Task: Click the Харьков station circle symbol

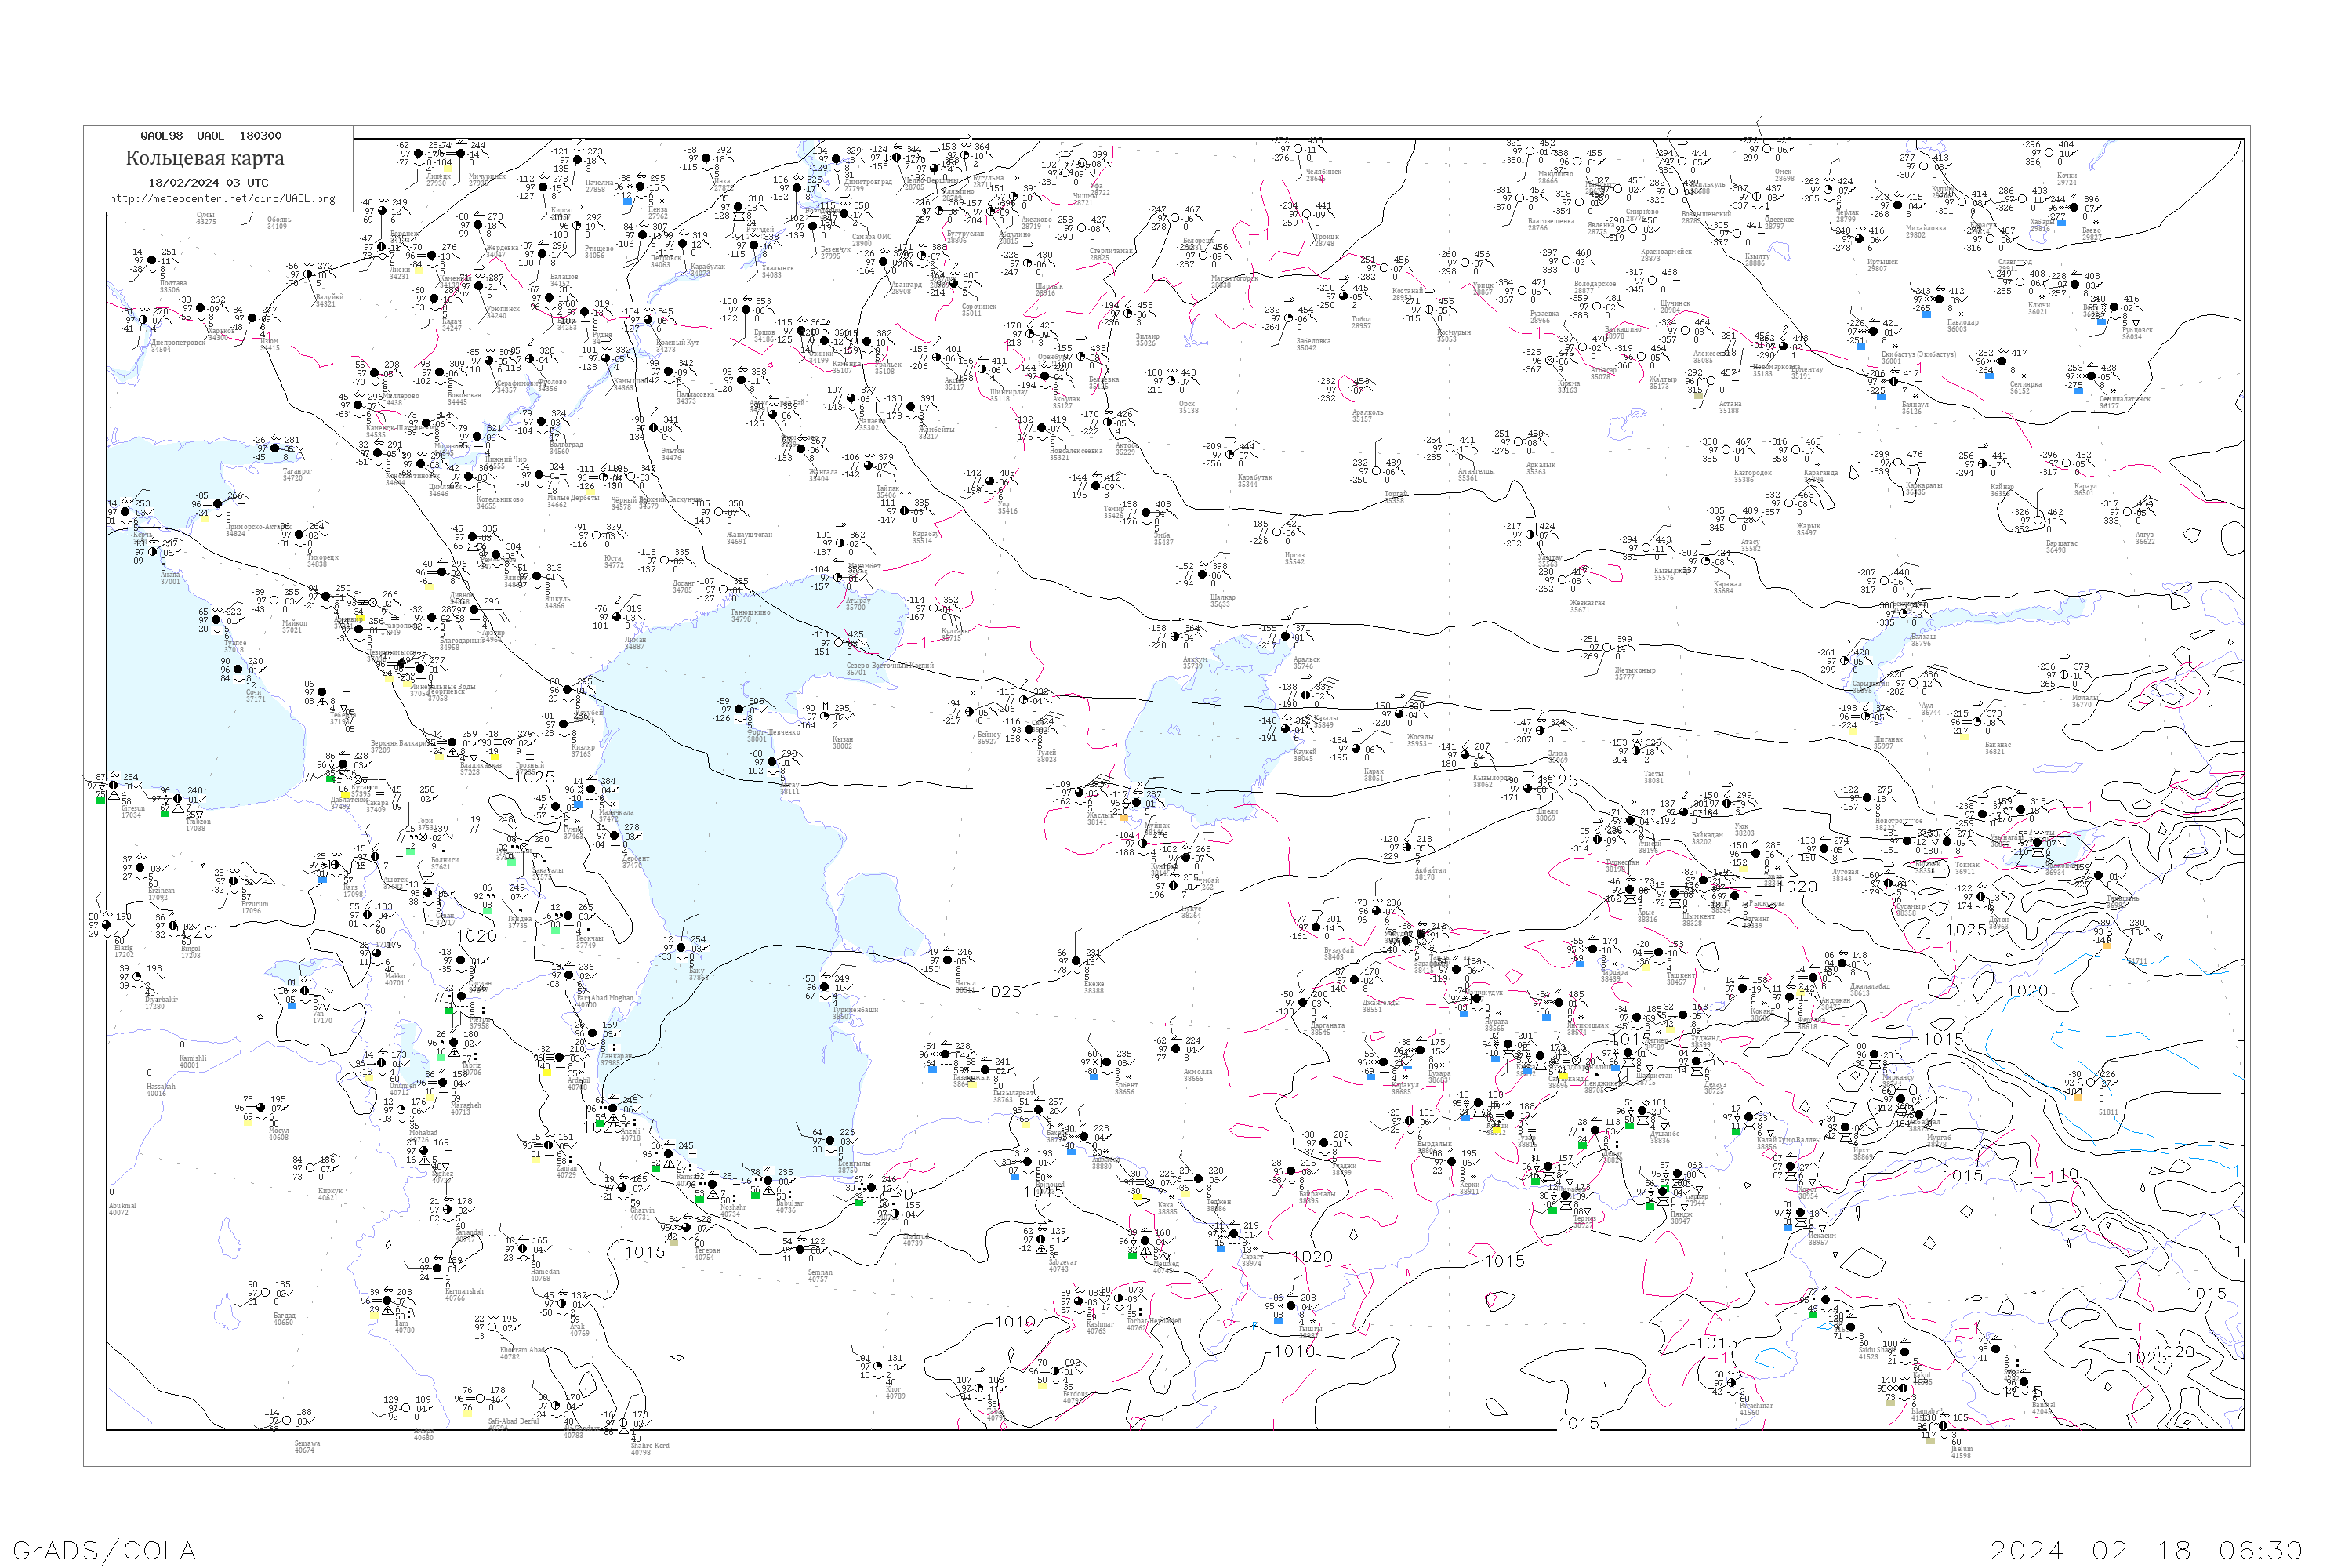Action: (201, 308)
